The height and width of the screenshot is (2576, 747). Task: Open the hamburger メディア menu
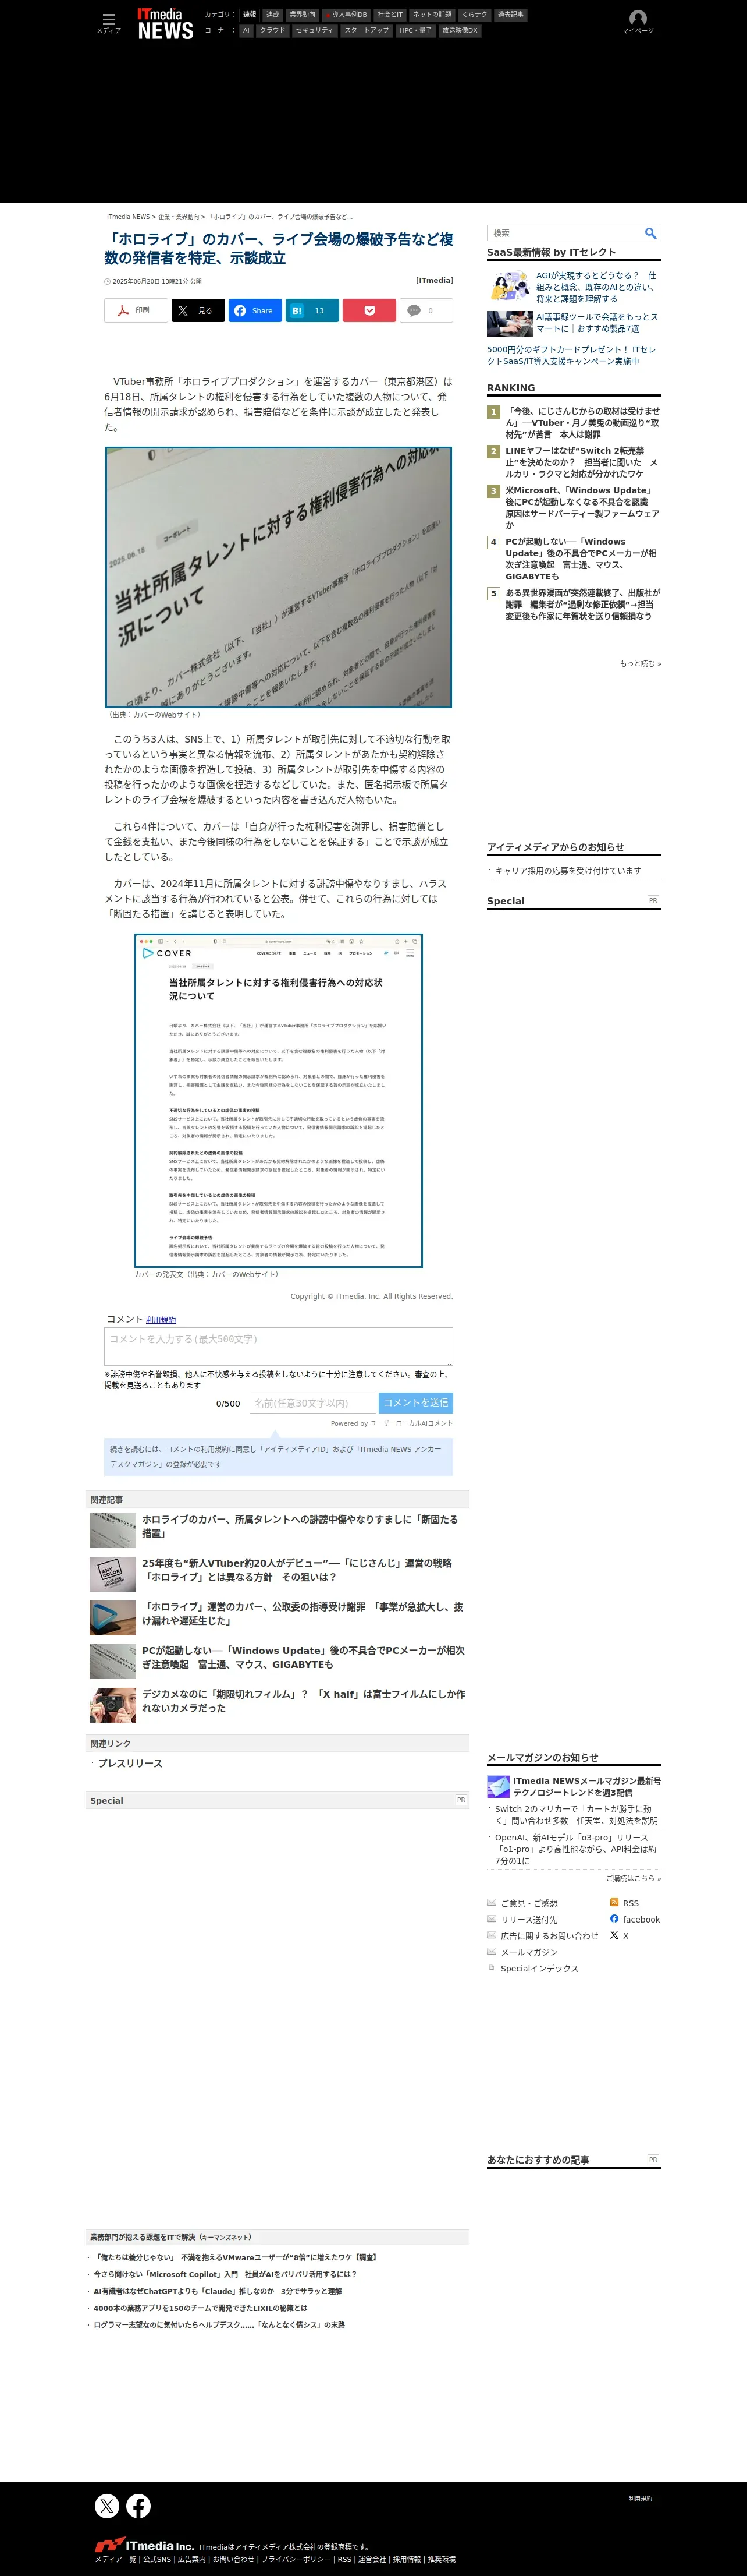109,22
